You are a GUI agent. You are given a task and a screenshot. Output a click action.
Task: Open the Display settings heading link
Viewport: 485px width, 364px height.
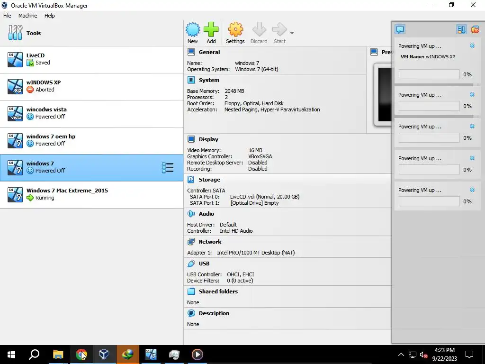(208, 139)
